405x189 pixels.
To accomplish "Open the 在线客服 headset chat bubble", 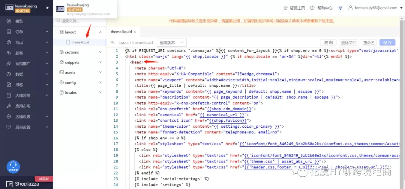I will pos(13,166).
